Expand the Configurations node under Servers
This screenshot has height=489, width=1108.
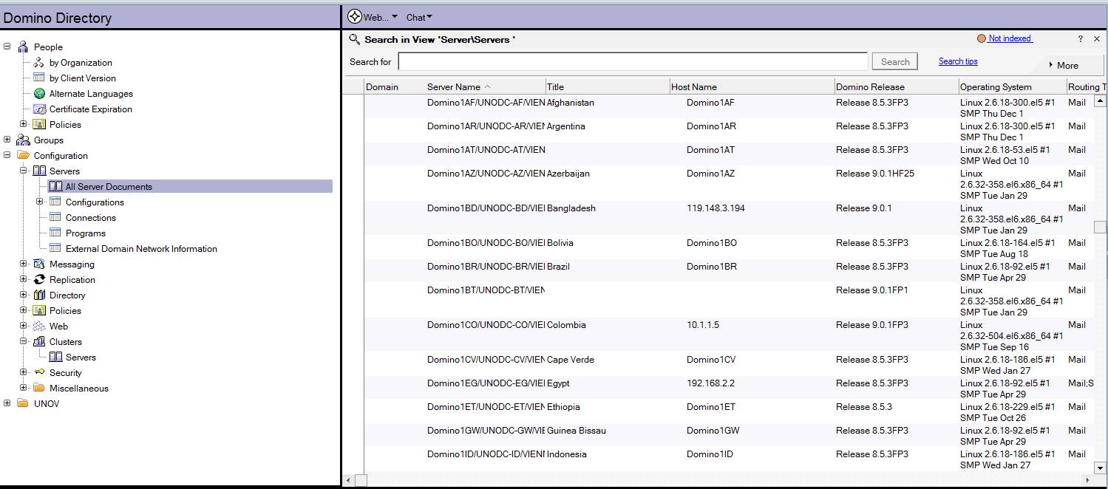click(x=40, y=202)
